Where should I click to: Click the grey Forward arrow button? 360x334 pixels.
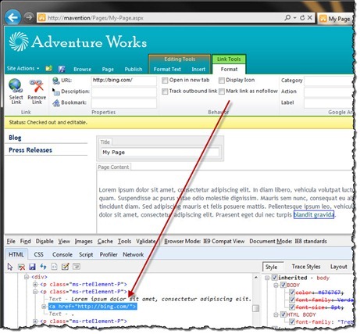[28, 17]
